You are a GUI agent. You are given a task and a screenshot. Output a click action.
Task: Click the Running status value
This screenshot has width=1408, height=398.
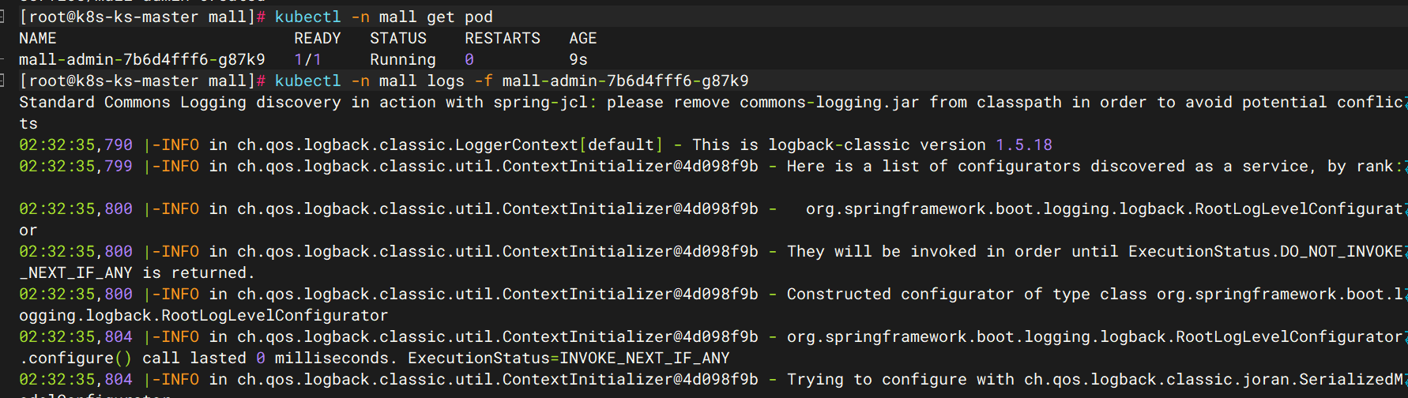tap(403, 60)
